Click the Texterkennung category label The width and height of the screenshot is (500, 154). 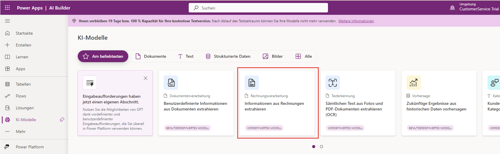[x=343, y=96]
